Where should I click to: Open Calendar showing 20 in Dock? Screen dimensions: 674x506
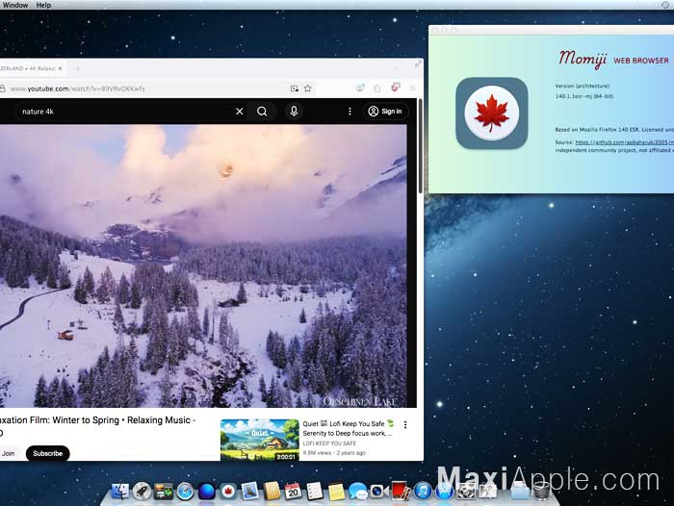pyautogui.click(x=293, y=491)
